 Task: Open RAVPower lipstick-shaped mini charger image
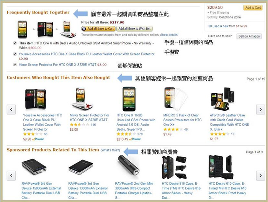pyautogui.click(x=129, y=166)
